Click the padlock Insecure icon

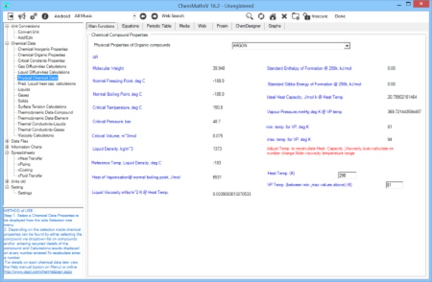[306, 16]
